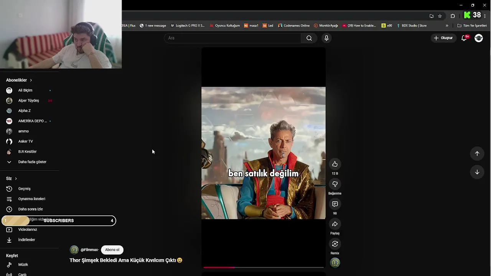Screen dimensions: 491x276
Task: Open the Led bookmark
Action: (268, 26)
